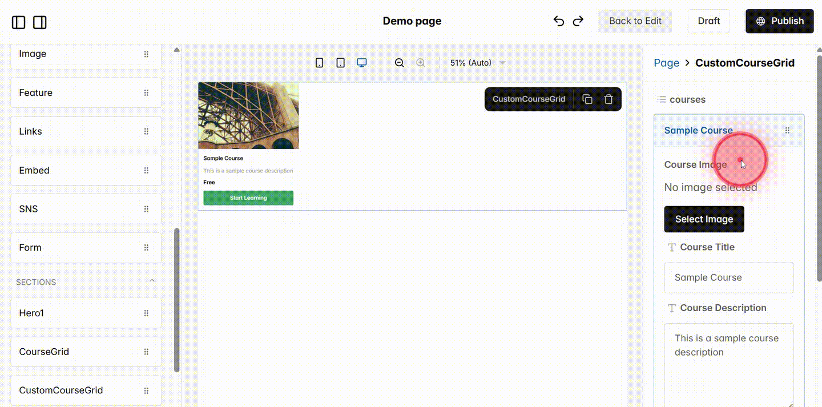The width and height of the screenshot is (822, 407).
Task: Select the mobile phone preview icon
Action: pyautogui.click(x=319, y=62)
